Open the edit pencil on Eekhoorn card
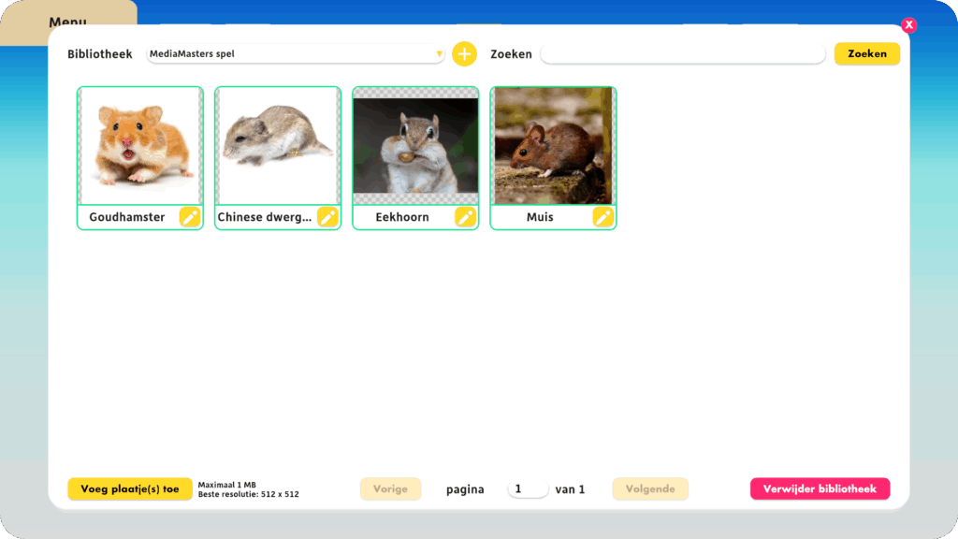958x539 pixels. pos(465,217)
